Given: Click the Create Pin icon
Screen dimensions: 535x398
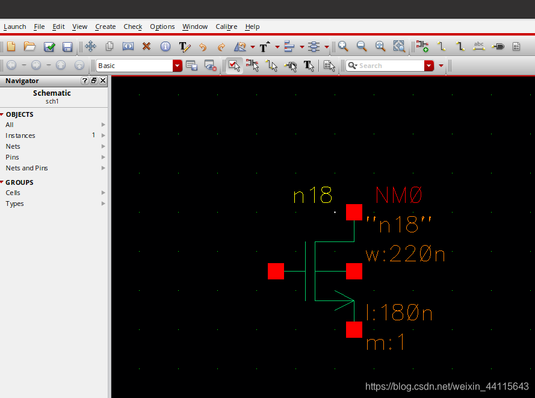Looking at the screenshot, I should 498,46.
